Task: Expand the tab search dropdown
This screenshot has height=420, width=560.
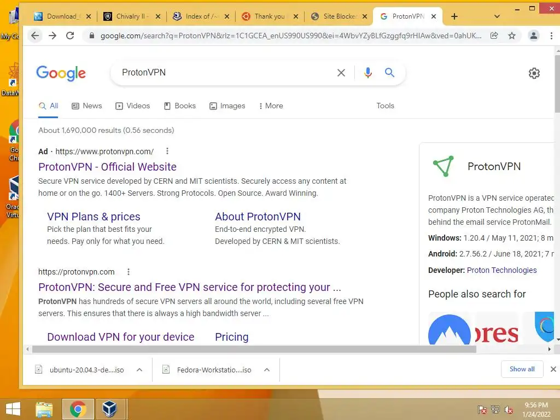Action: [x=497, y=16]
